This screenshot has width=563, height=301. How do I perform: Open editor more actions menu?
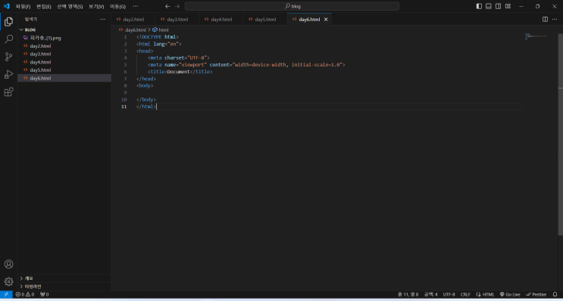(x=555, y=20)
